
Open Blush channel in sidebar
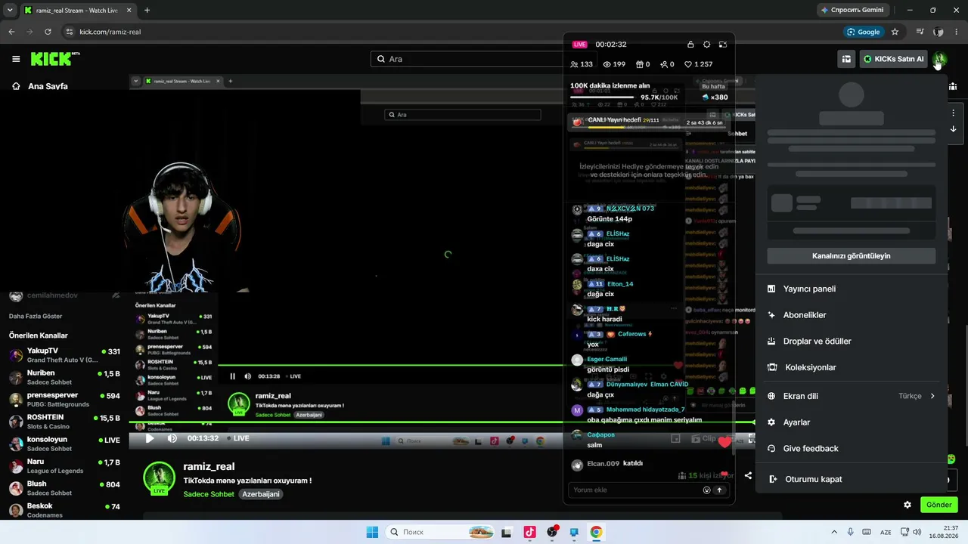click(x=64, y=488)
